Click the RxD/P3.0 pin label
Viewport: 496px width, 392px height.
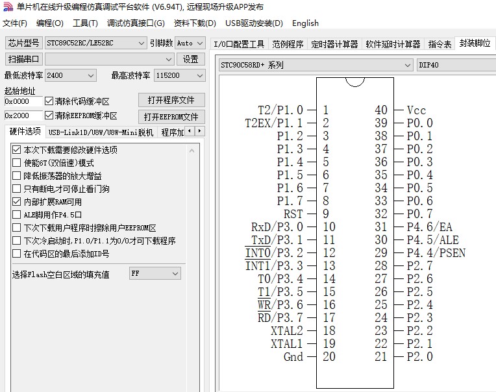(277, 227)
